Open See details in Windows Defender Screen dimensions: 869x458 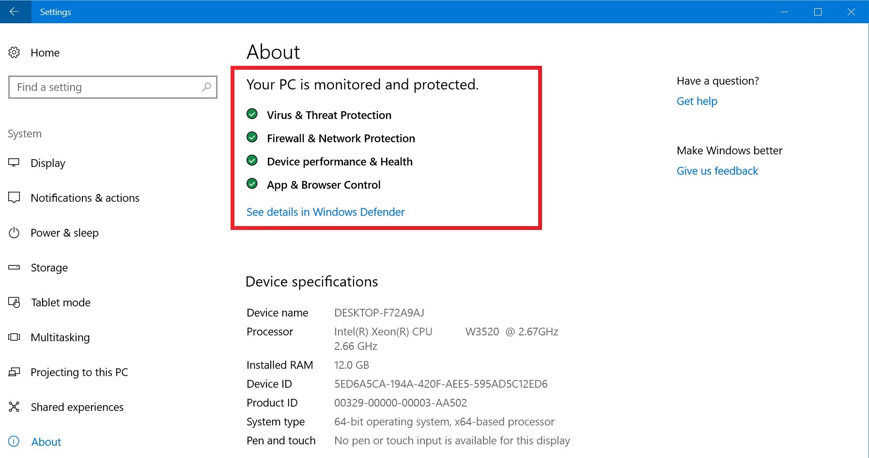click(326, 212)
